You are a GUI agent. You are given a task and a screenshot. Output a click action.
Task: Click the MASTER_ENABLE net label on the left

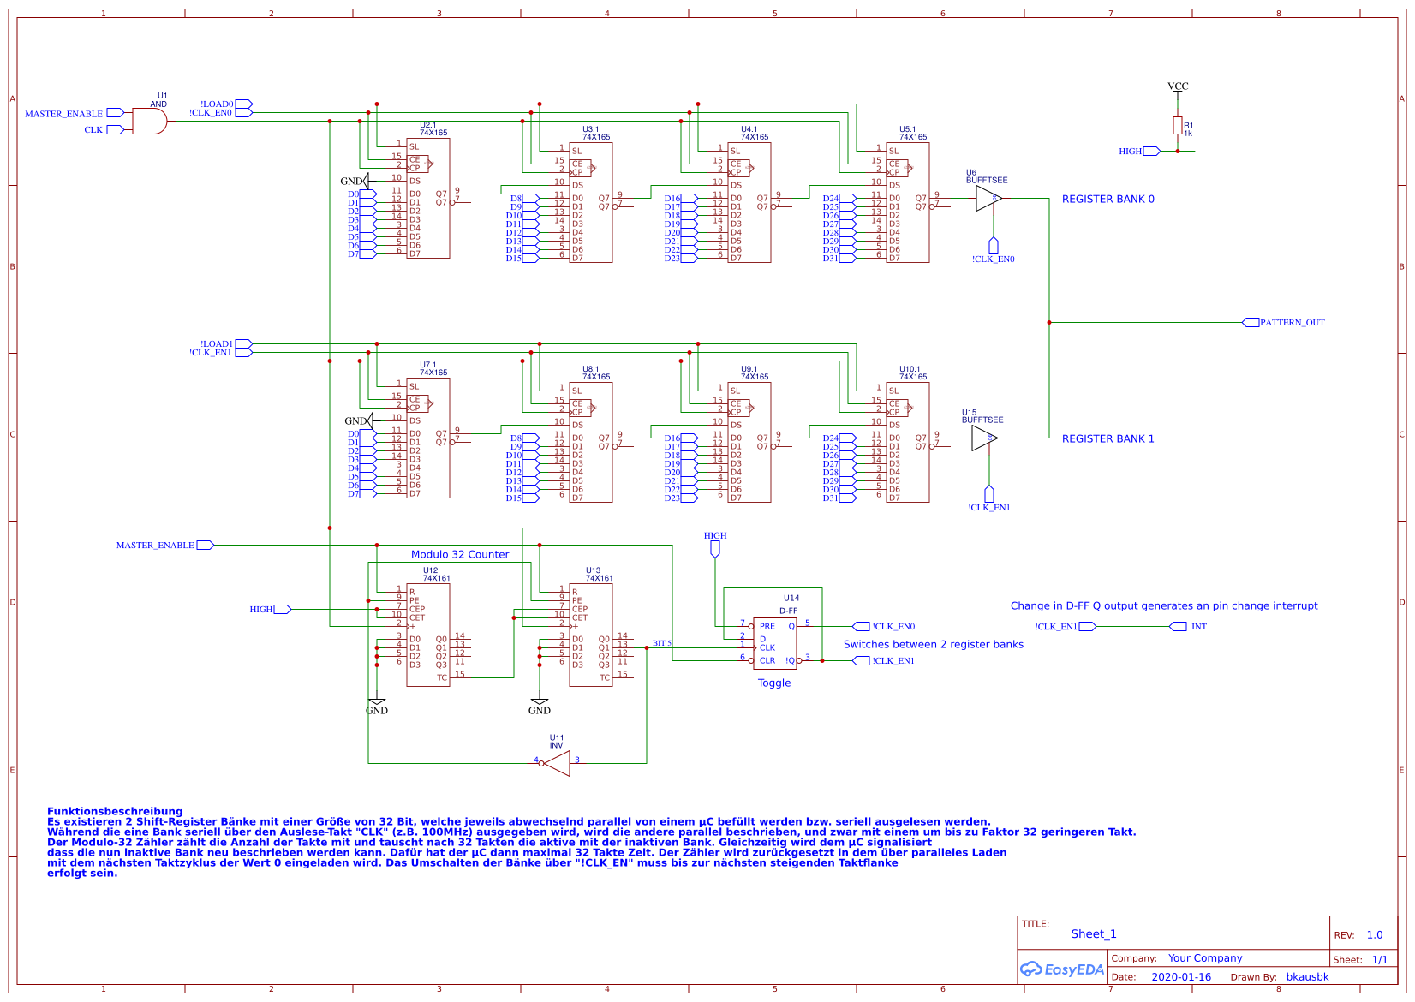pos(64,113)
